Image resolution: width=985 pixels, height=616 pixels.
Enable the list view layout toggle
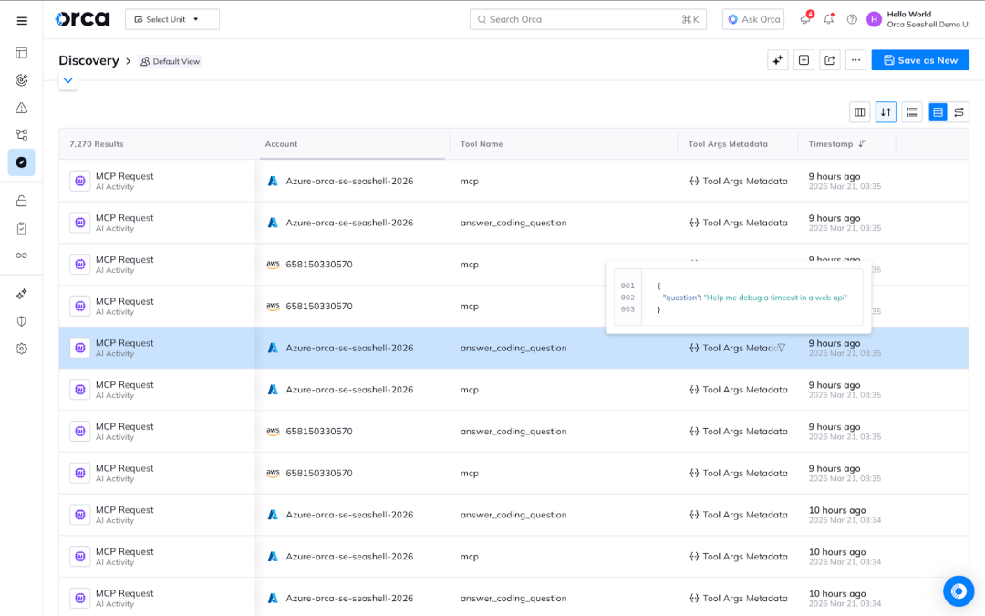click(x=911, y=111)
